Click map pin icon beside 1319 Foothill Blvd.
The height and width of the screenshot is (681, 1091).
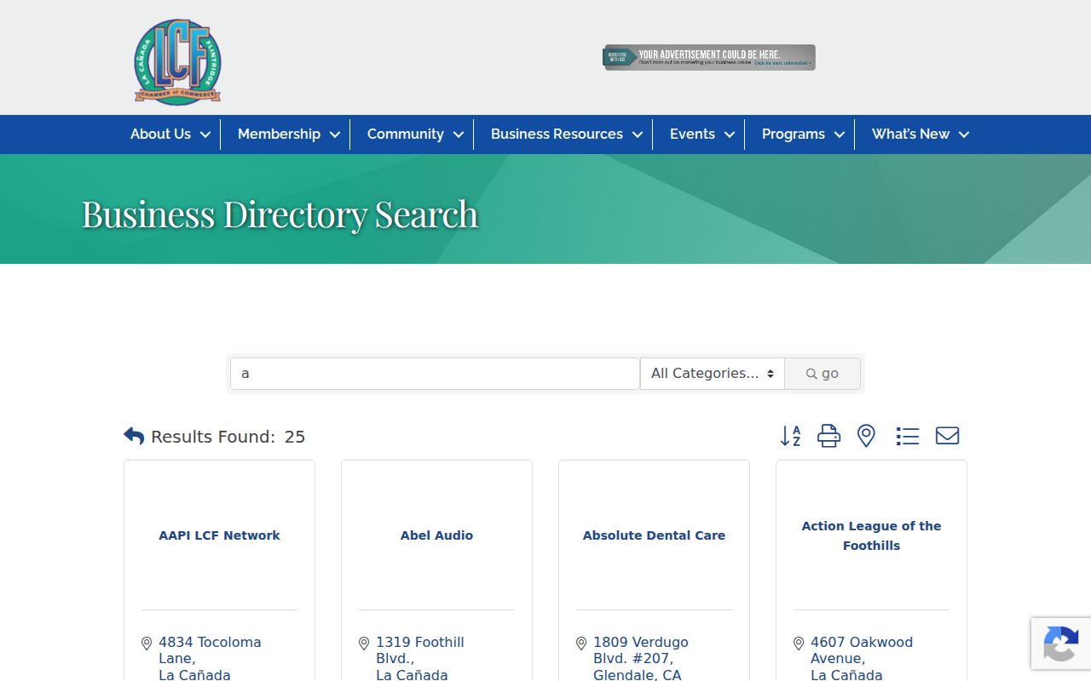(364, 644)
